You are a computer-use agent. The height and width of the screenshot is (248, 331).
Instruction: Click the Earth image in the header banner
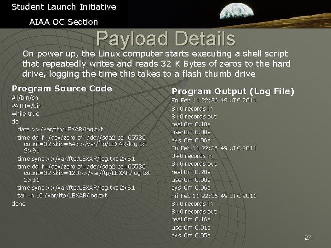pyautogui.click(x=236, y=11)
